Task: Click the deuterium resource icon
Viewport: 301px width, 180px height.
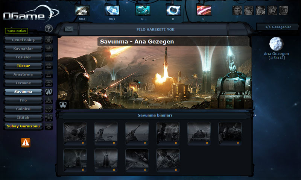Action: pos(143,10)
